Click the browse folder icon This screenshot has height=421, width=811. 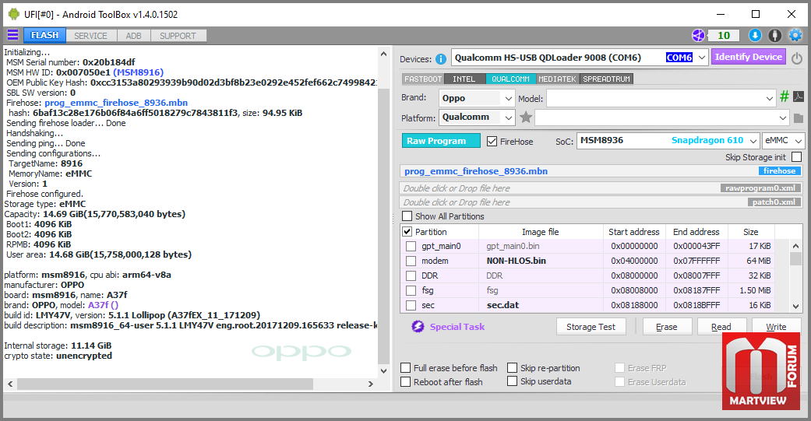(798, 118)
